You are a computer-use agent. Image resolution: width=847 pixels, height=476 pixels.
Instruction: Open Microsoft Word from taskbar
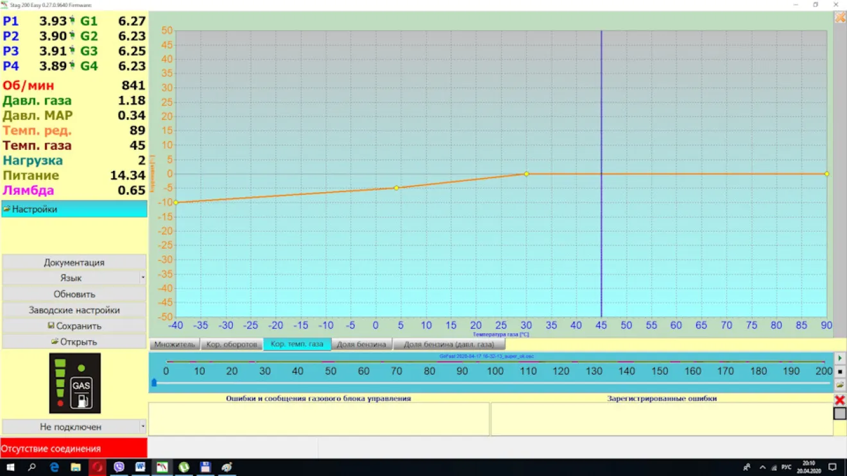(x=140, y=467)
